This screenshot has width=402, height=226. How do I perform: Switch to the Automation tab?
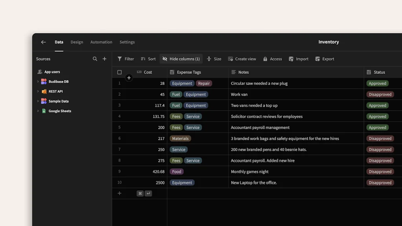coord(101,42)
